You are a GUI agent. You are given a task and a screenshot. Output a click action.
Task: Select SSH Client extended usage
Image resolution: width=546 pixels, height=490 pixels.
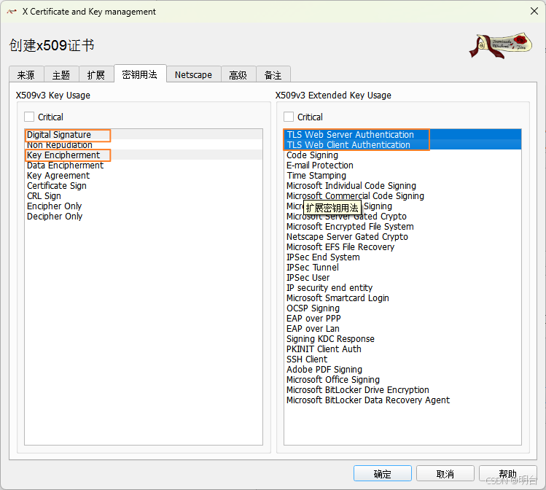402,359
